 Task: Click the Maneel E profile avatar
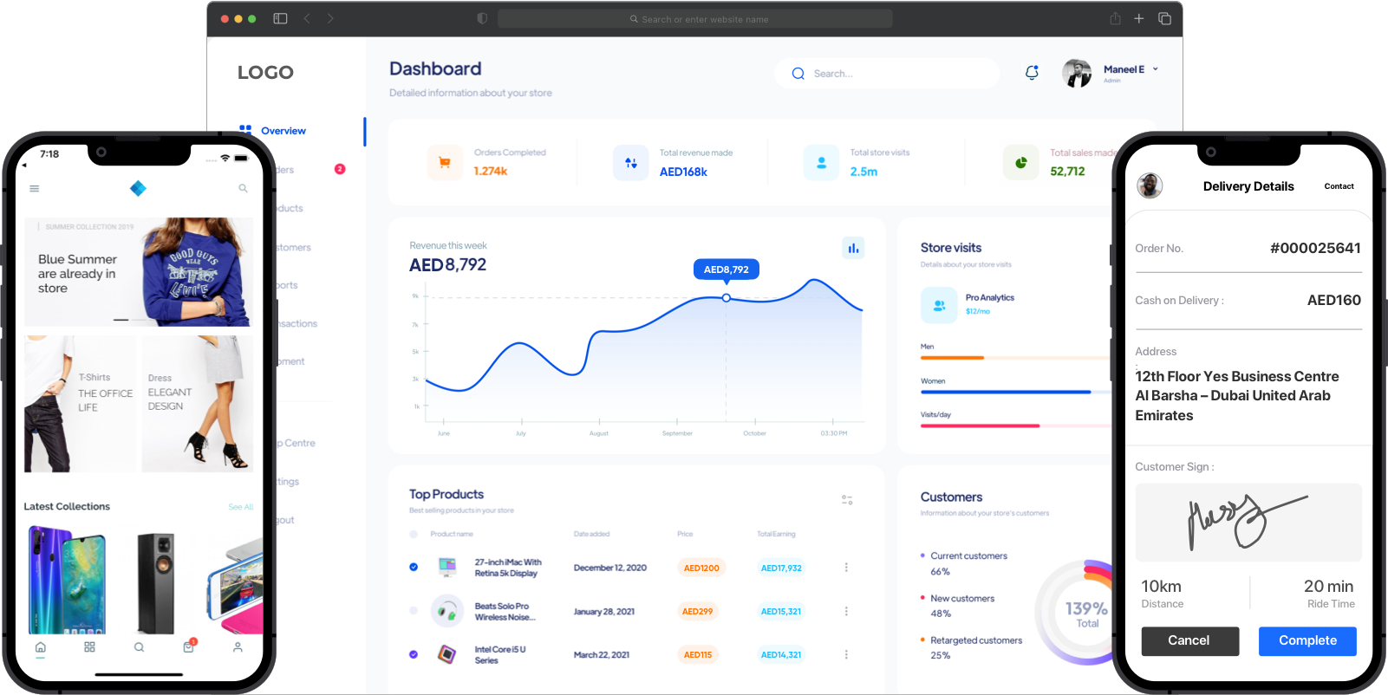tap(1077, 73)
